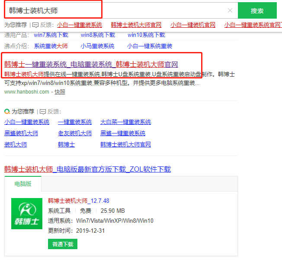Image resolution: width=282 pixels, height=260 pixels.
Task: Click top suggestion 小白一键装机官网
Action: (193, 25)
